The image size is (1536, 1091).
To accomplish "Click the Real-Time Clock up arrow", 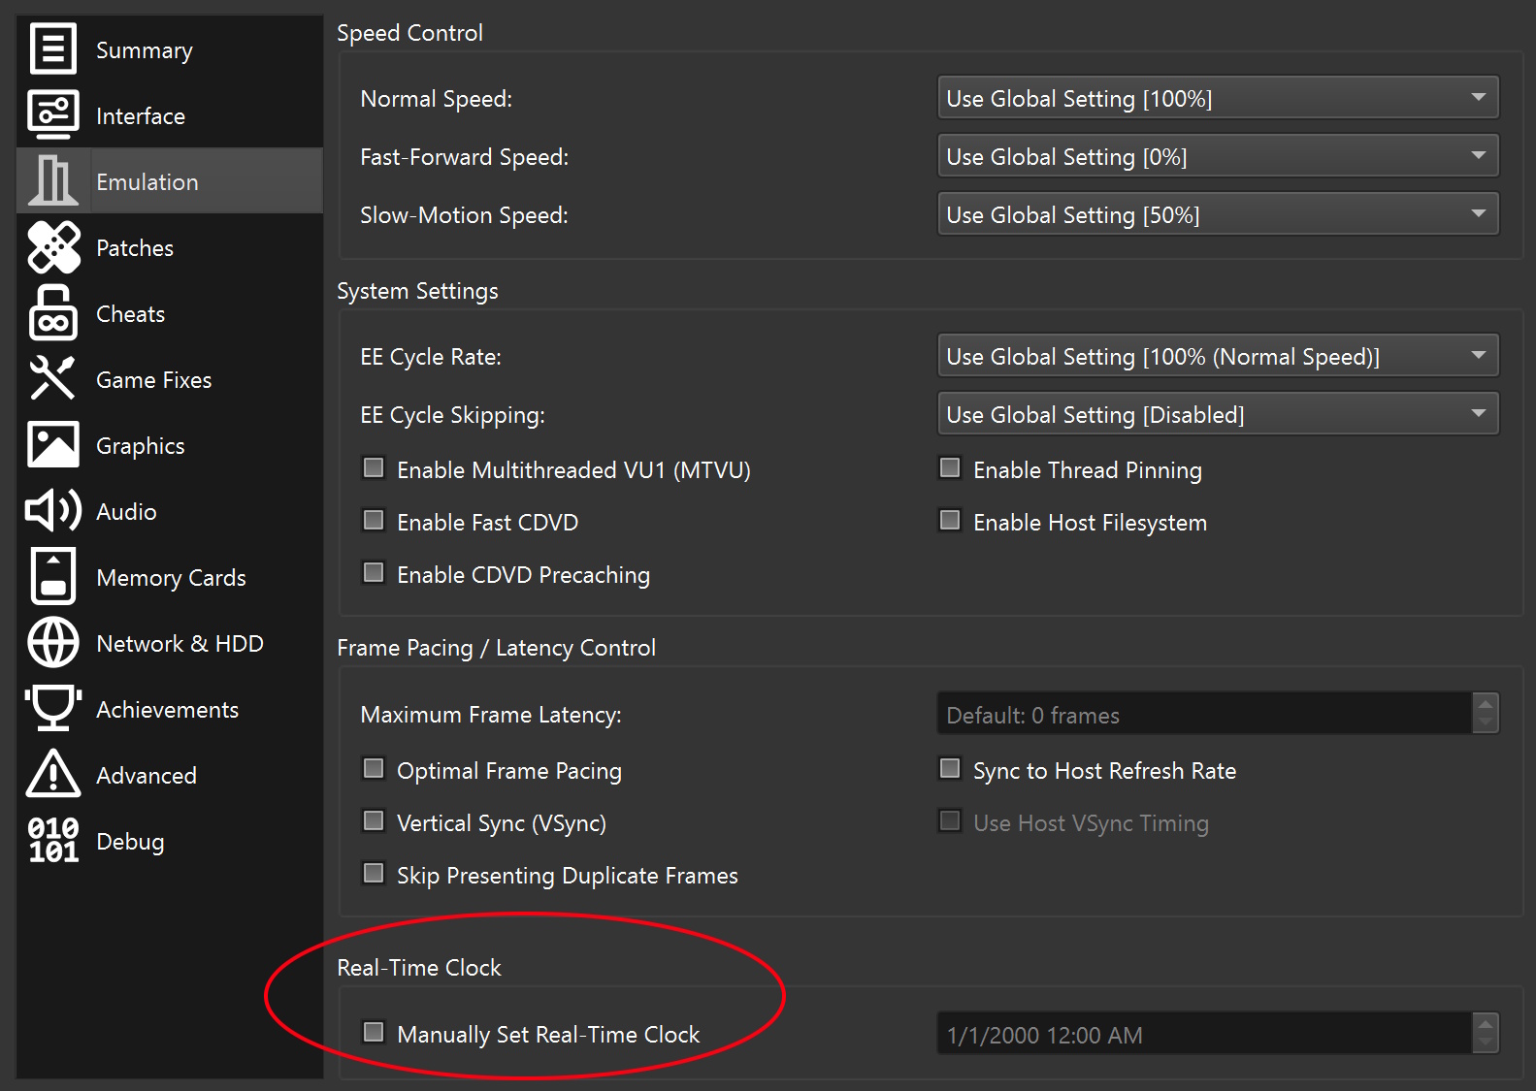I will tap(1486, 1024).
